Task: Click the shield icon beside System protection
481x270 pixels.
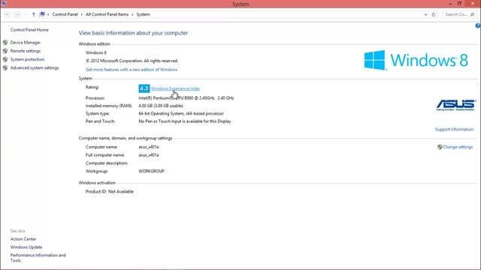Action: [5, 59]
